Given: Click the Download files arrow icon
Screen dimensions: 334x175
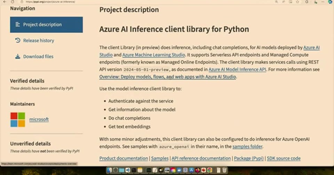Looking at the screenshot, I should (x=18, y=56).
